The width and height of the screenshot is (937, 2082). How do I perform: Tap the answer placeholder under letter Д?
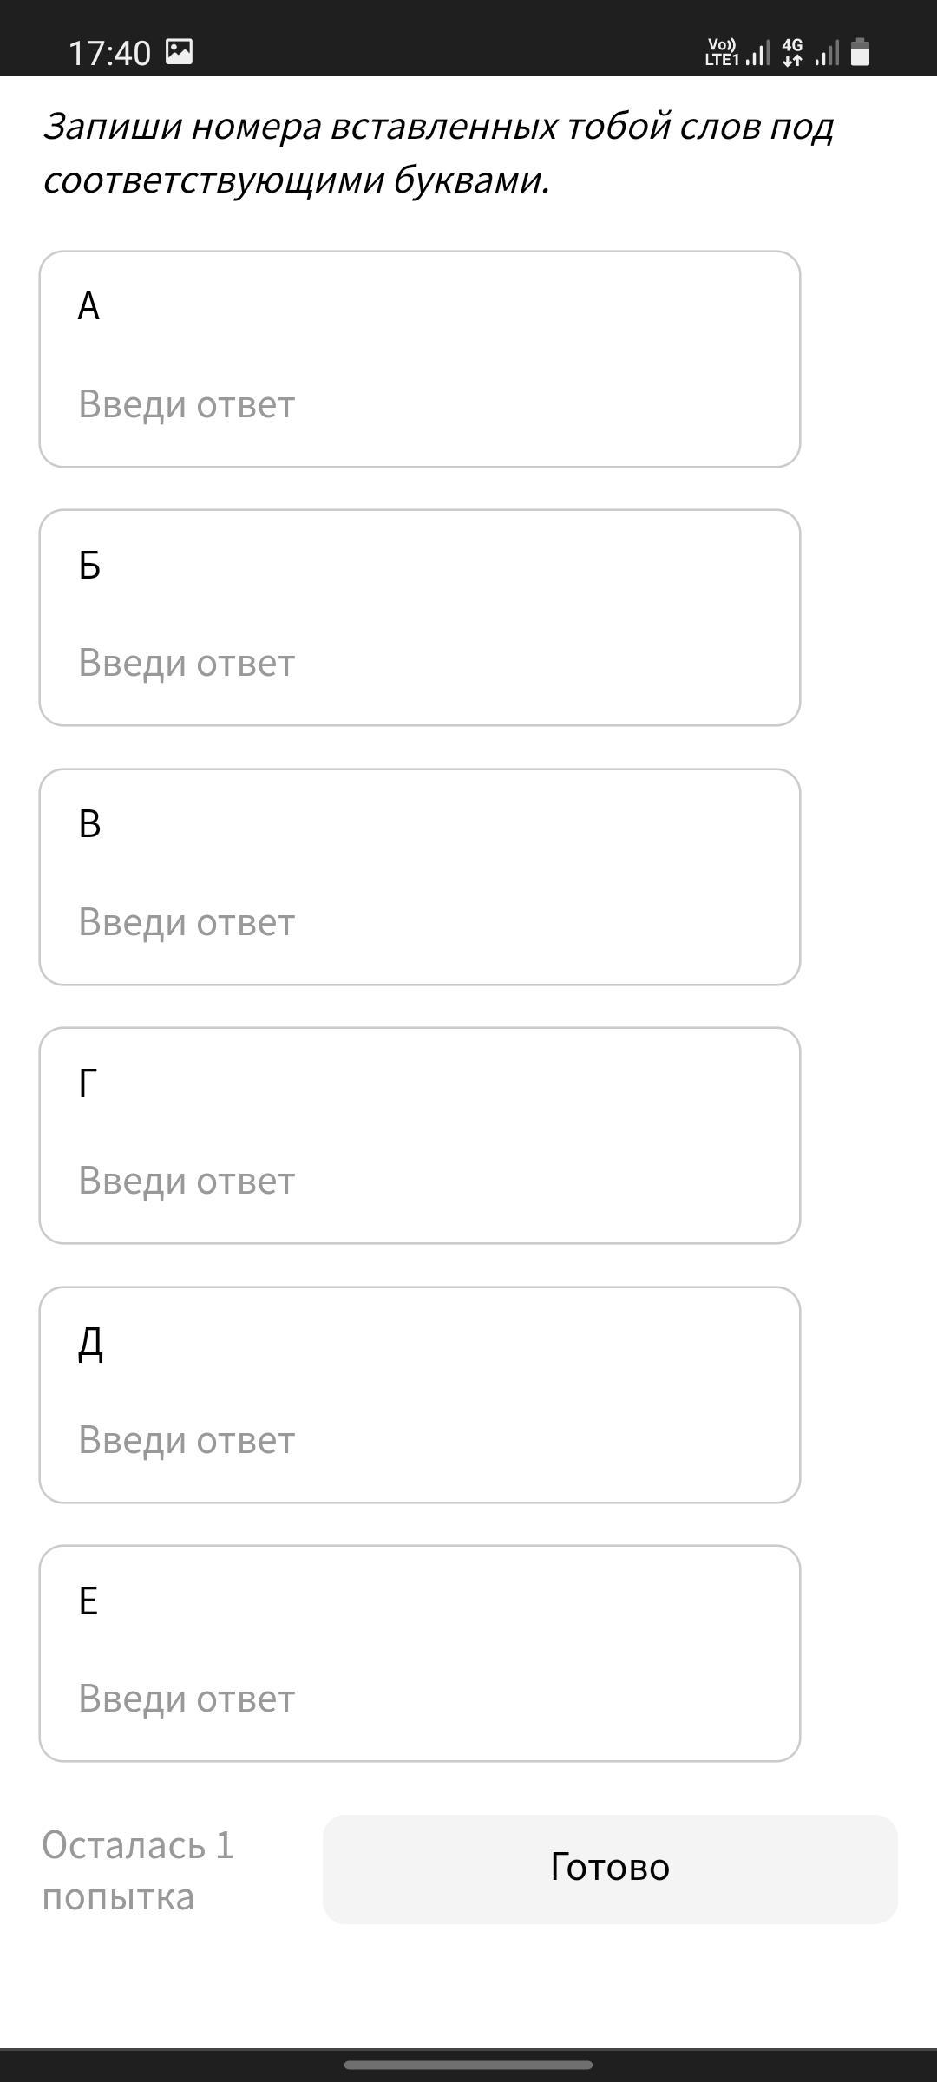click(x=187, y=1440)
